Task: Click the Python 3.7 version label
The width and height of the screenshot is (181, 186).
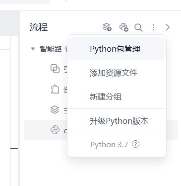Action: tap(109, 145)
